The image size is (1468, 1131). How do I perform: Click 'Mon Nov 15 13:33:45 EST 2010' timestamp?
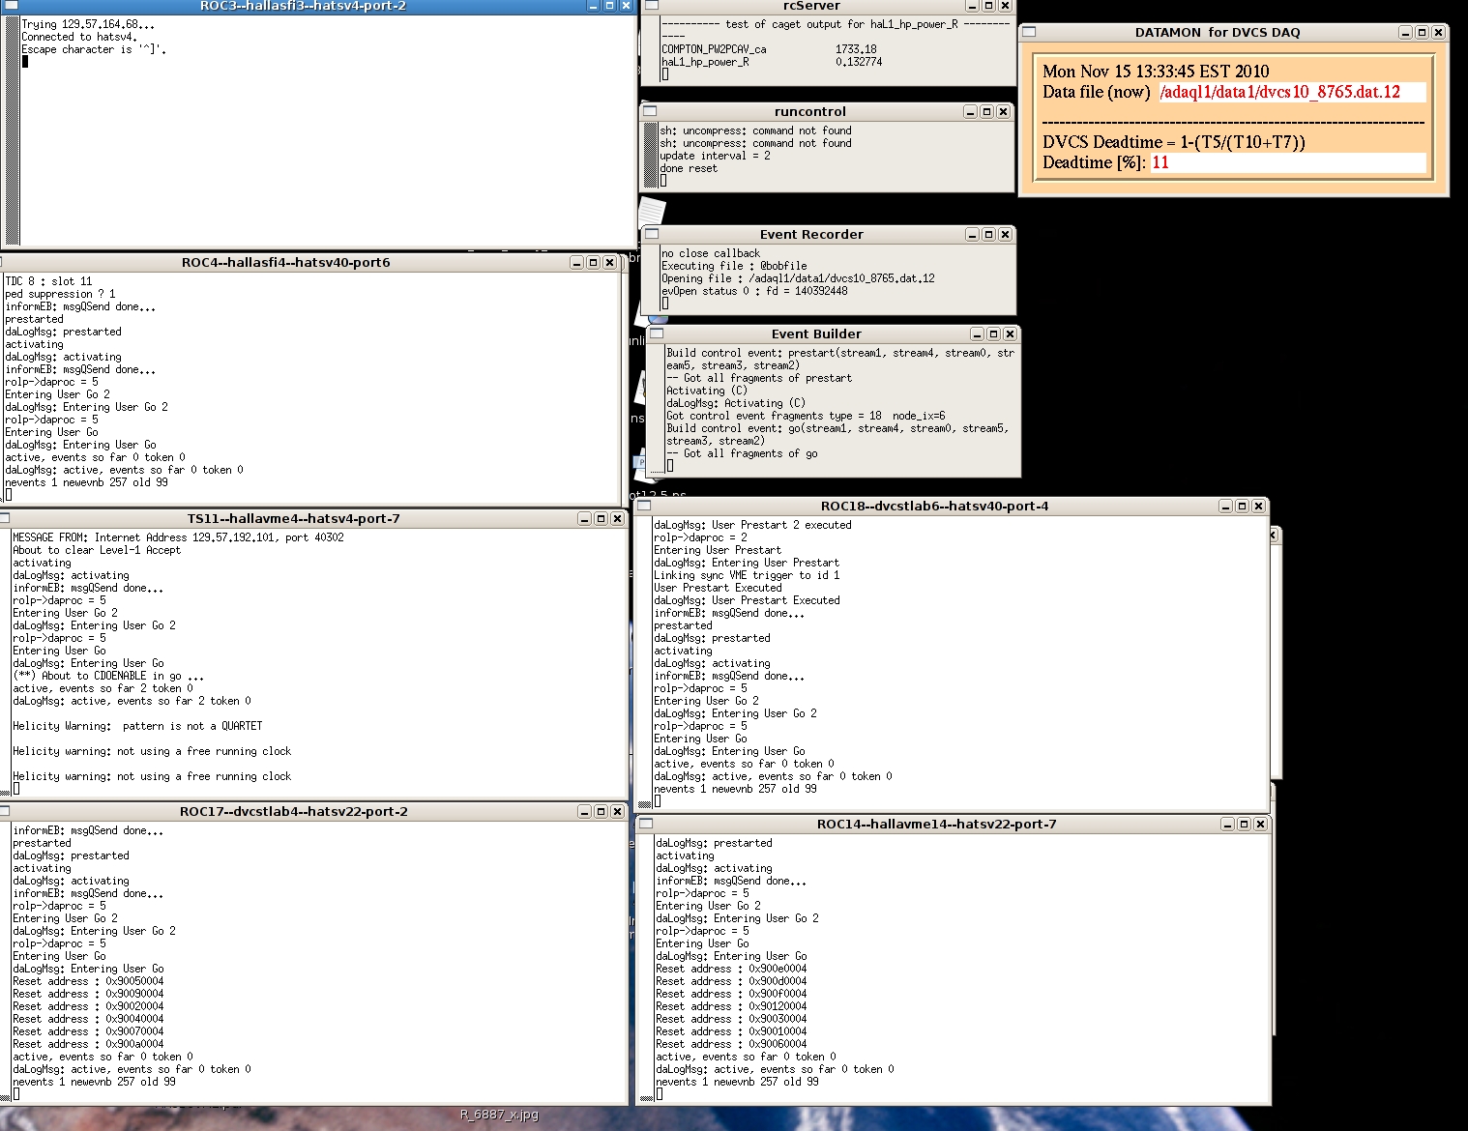pos(1156,72)
